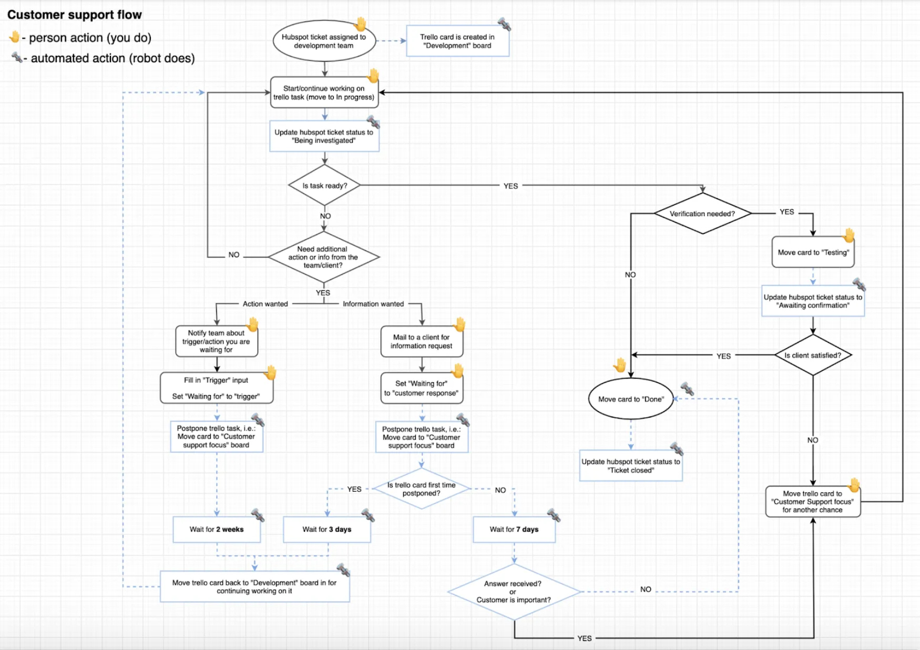
Task: Click robot icon on "Ticket closed" update box
Action: tap(677, 448)
